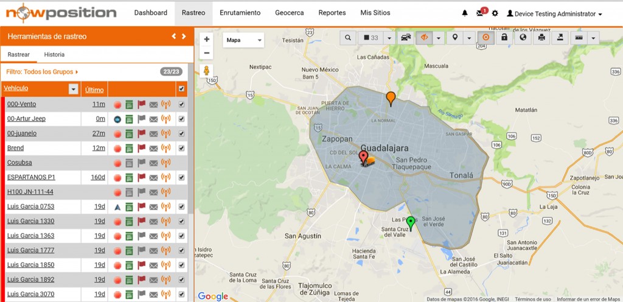Click the Términos de uso link

(x=533, y=299)
